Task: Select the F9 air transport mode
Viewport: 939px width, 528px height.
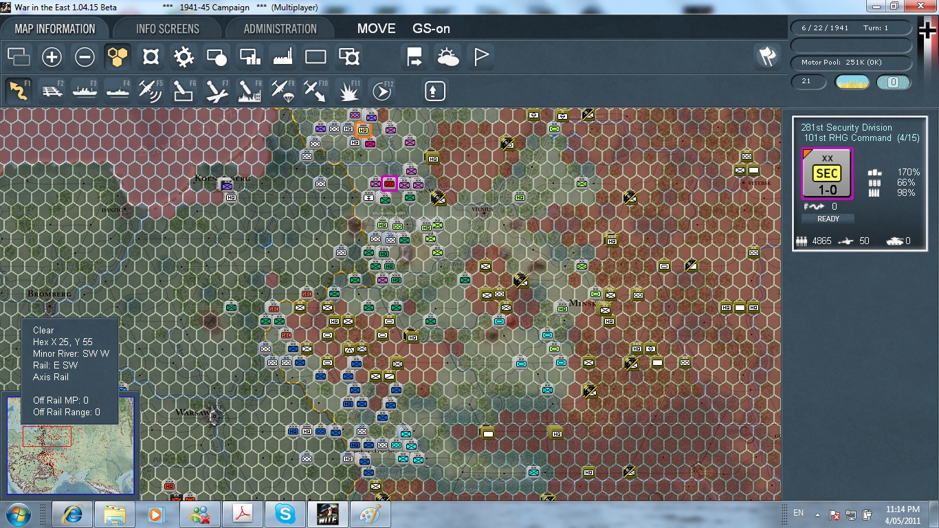Action: [x=283, y=90]
